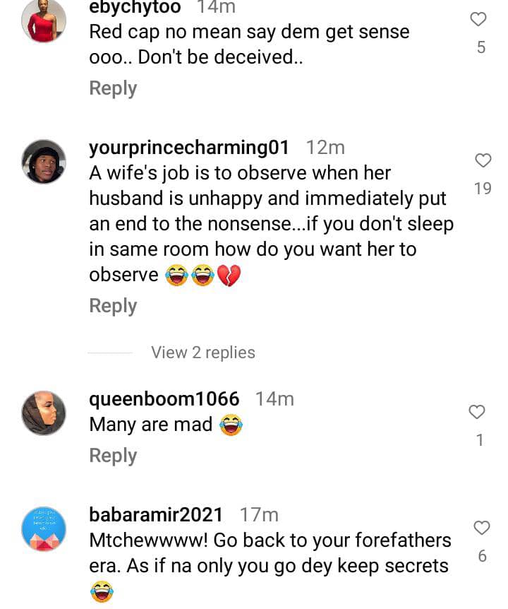
Task: View the 5 likes count on ebychytoo's comment
Action: (481, 48)
